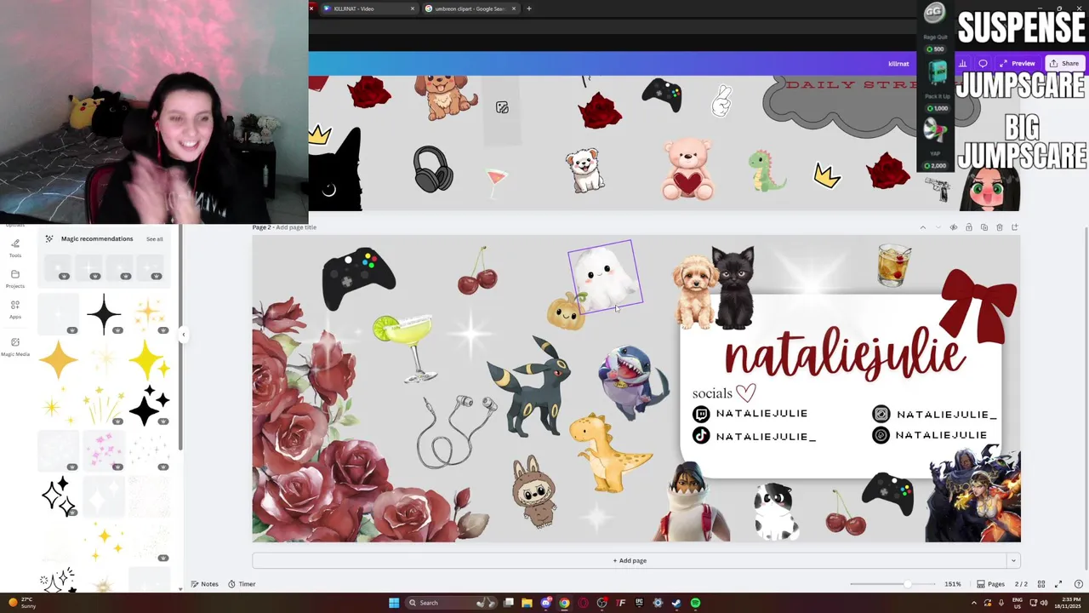Switch to the KILLRNAT - Video tab
The width and height of the screenshot is (1089, 613).
tap(368, 9)
